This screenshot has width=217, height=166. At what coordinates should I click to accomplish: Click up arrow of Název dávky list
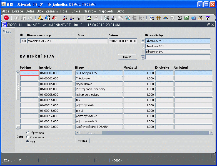coord(143,40)
